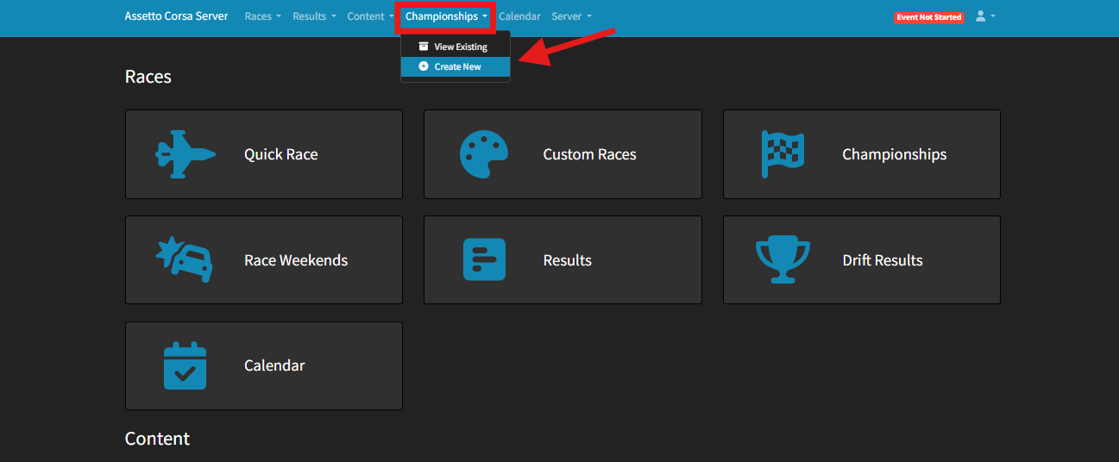
Task: Click the user account icon in navbar
Action: tap(980, 16)
